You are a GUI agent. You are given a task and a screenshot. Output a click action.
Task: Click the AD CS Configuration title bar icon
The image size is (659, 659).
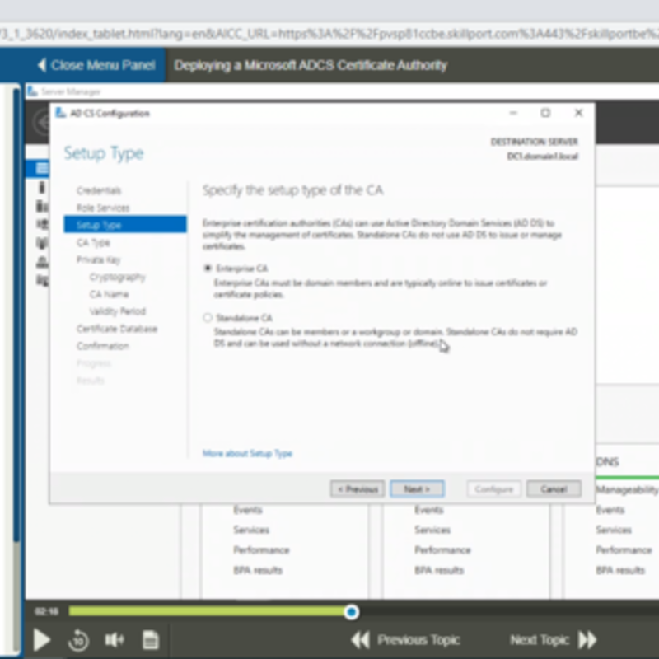tap(60, 113)
